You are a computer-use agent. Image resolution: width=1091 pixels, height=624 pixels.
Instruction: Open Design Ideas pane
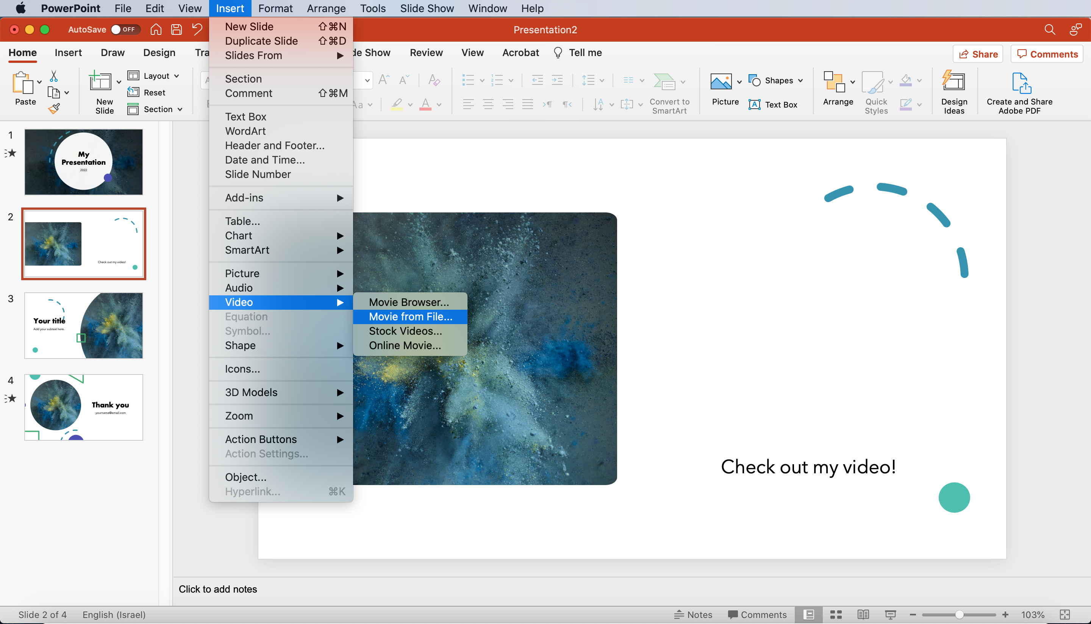pos(954,92)
